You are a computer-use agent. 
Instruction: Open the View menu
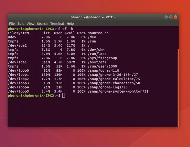(30, 24)
